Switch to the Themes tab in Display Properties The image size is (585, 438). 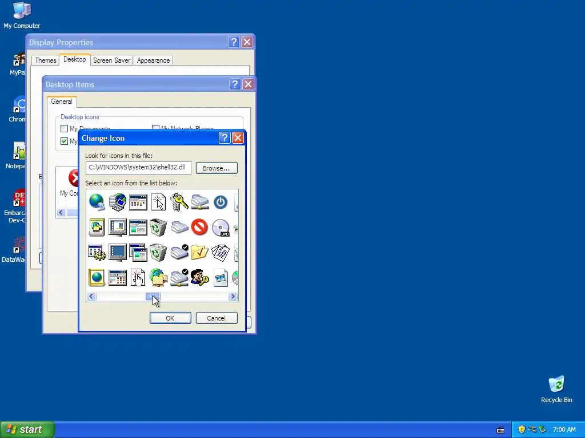[x=46, y=60]
